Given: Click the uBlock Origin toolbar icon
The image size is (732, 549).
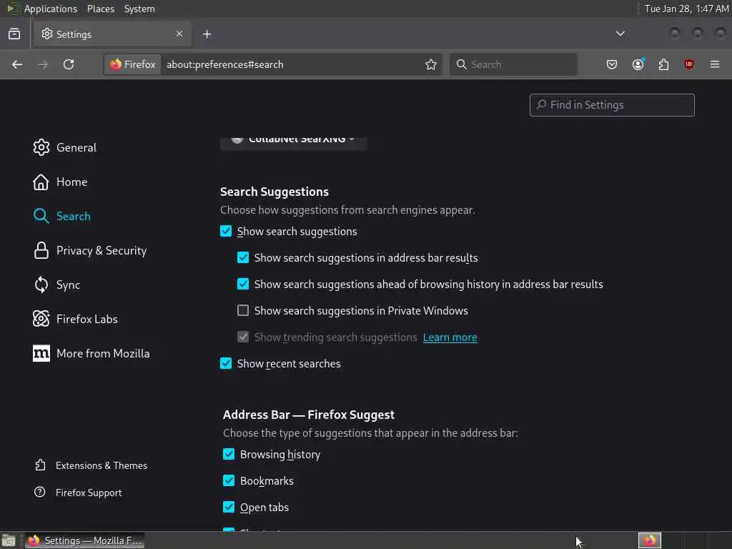Looking at the screenshot, I should pos(689,64).
